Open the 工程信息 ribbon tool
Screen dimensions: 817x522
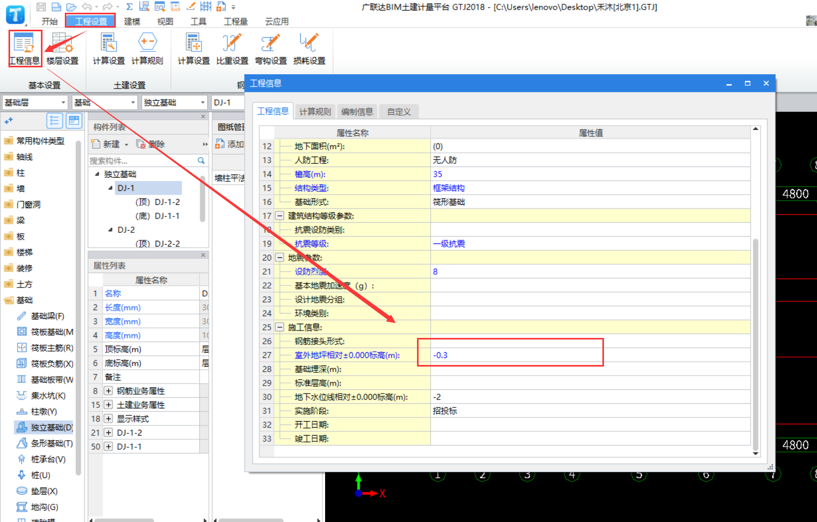click(24, 48)
